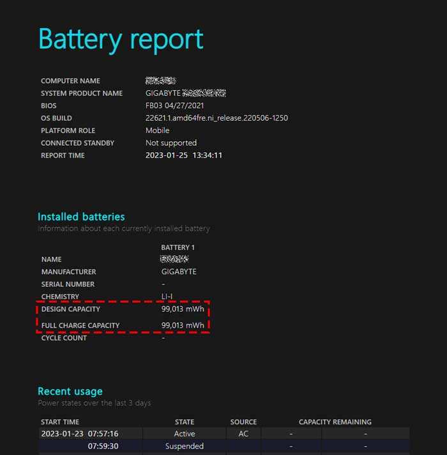Click the full charge capacity '99,013 mWh' value
This screenshot has height=455, width=447.
click(x=183, y=325)
